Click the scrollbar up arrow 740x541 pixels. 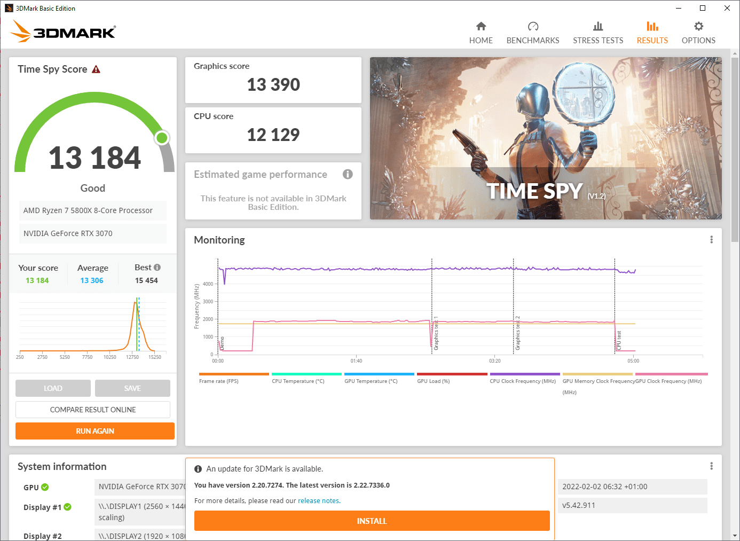(x=735, y=53)
